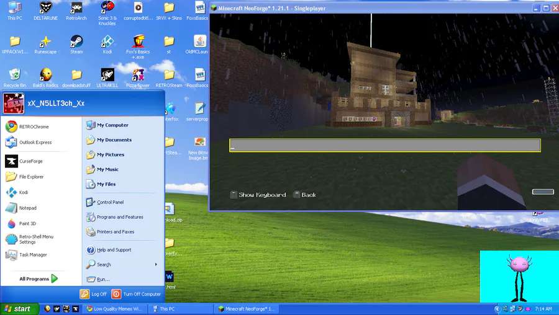The image size is (559, 315).
Task: Select the Runescape desktop icon
Action: pyautogui.click(x=45, y=45)
